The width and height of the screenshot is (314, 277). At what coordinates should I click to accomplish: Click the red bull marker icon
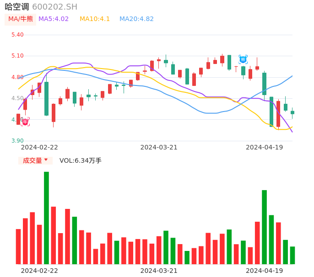coord(25,122)
